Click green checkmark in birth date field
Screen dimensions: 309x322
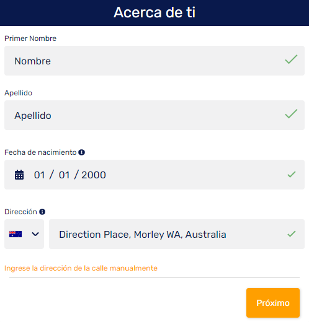click(x=292, y=175)
